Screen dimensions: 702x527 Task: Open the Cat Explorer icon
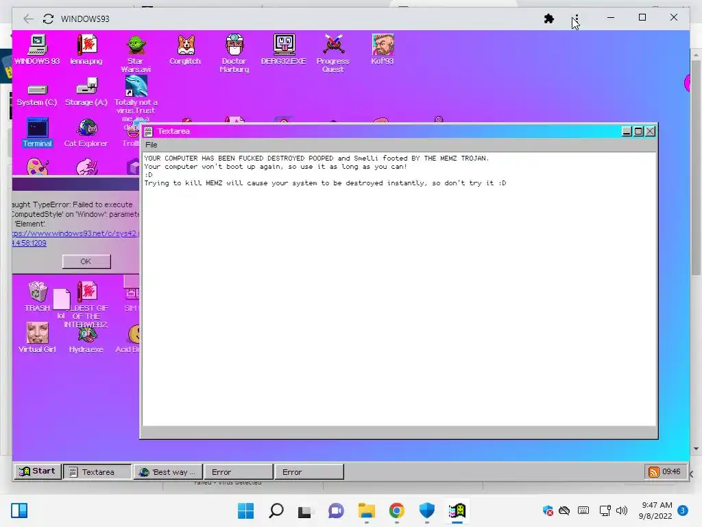click(x=86, y=132)
